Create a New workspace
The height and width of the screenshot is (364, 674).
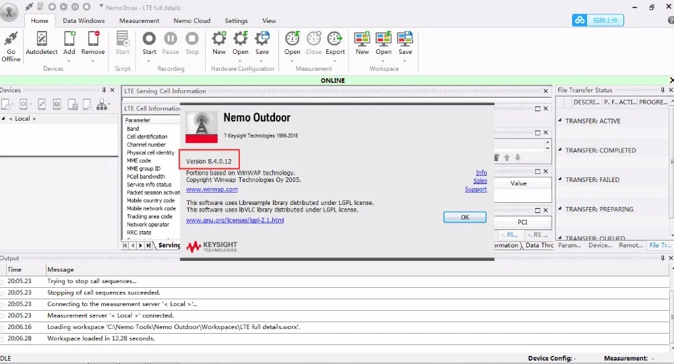362,38
